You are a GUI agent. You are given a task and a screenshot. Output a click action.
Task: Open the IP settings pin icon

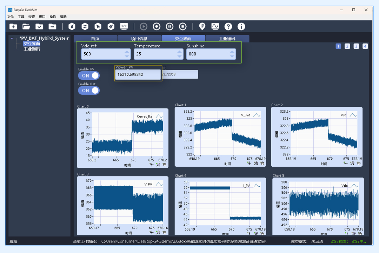tap(202, 27)
